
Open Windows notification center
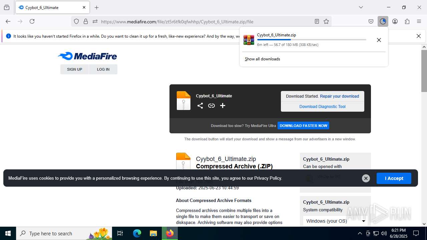point(416,233)
